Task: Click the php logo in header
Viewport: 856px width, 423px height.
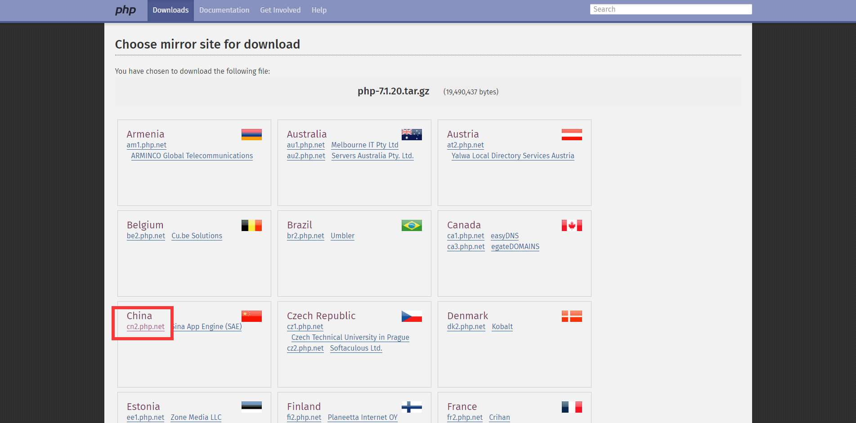Action: [125, 10]
